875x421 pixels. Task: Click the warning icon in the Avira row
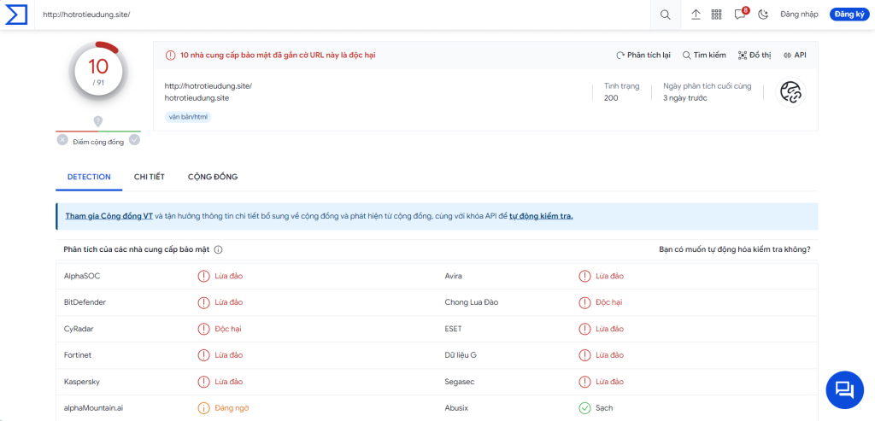[584, 276]
